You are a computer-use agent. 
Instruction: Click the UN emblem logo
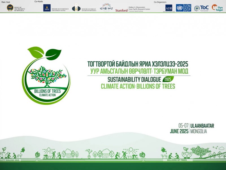coord(179,8)
